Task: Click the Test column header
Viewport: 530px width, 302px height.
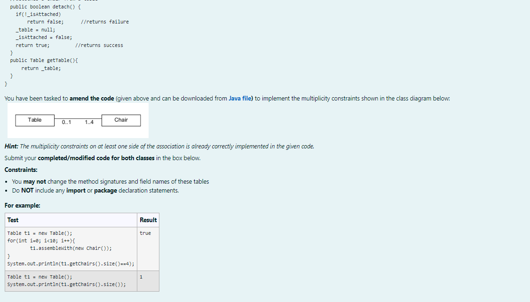Action: (13, 220)
